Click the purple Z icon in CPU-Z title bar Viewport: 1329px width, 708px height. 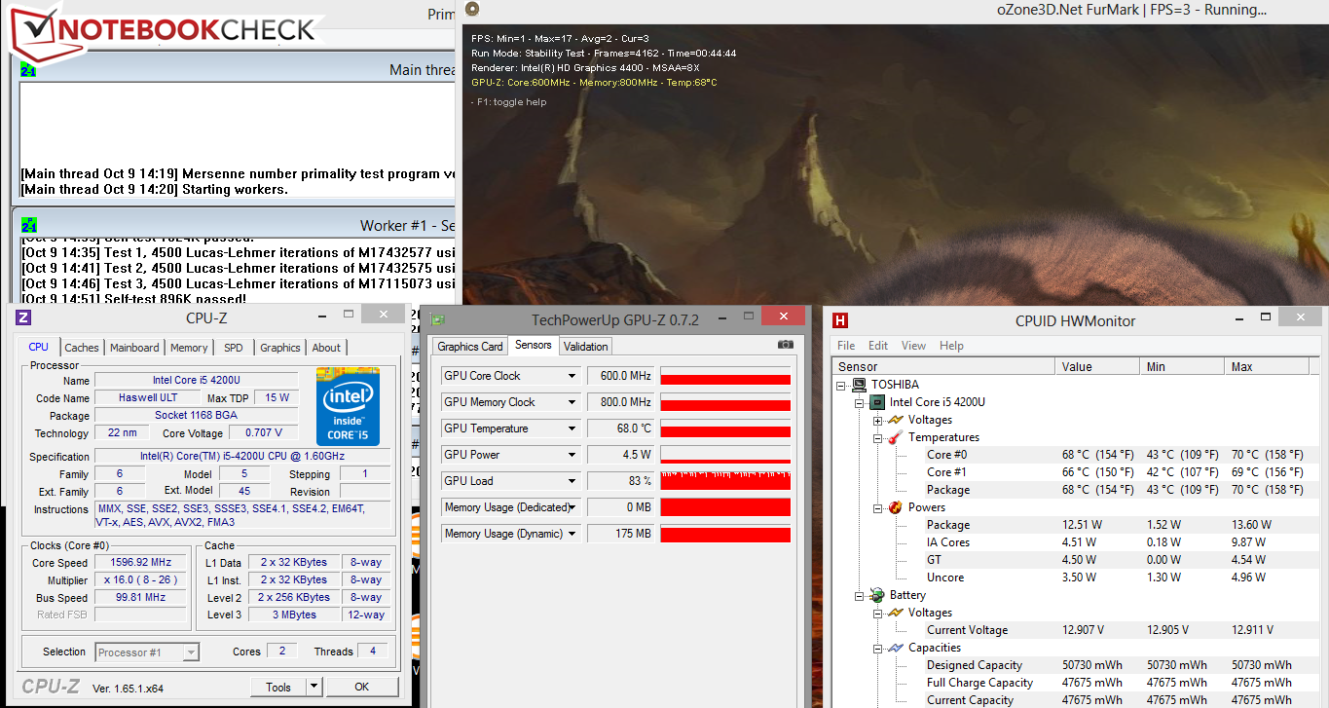click(23, 317)
